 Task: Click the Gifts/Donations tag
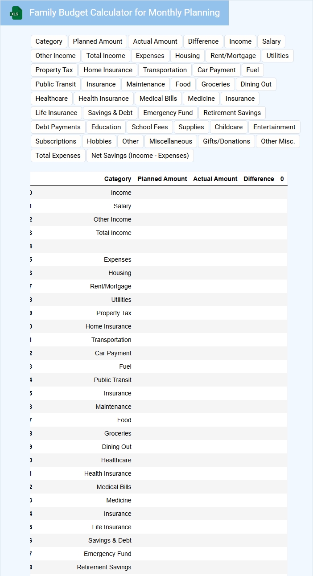pyautogui.click(x=227, y=141)
